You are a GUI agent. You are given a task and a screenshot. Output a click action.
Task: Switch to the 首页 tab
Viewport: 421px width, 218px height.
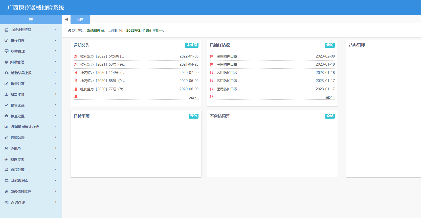pyautogui.click(x=80, y=19)
